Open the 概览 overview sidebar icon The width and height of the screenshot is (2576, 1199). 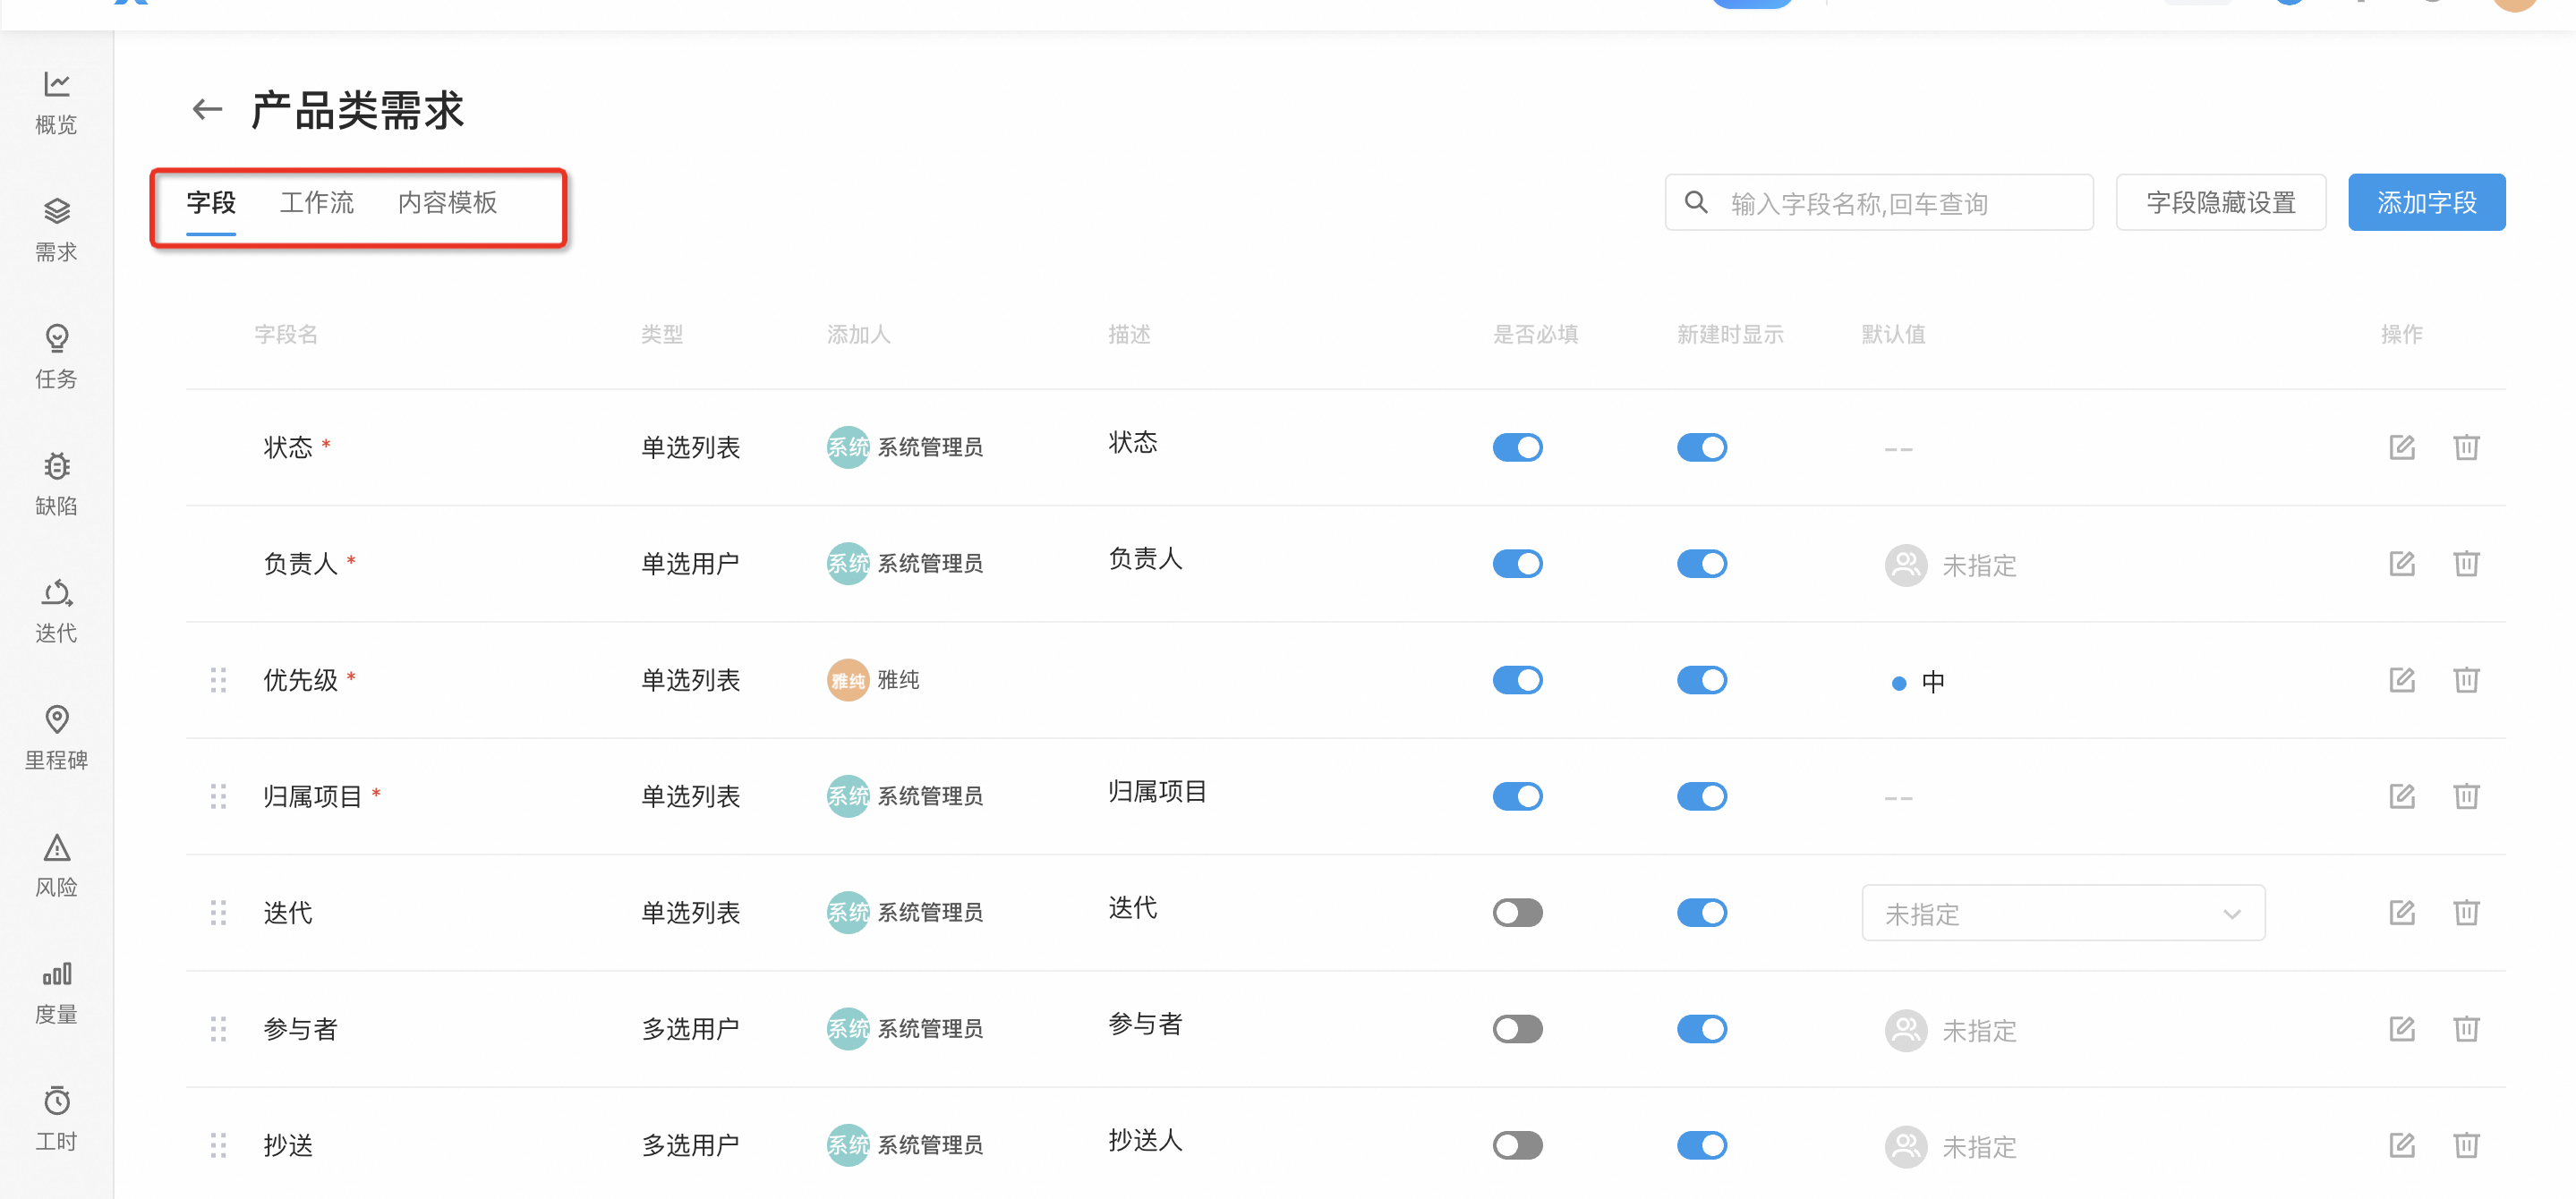point(56,102)
